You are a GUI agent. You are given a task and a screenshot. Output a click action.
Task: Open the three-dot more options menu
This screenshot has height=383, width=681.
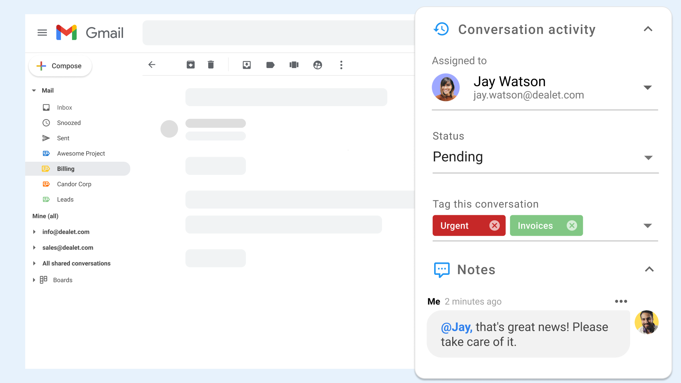(x=341, y=65)
